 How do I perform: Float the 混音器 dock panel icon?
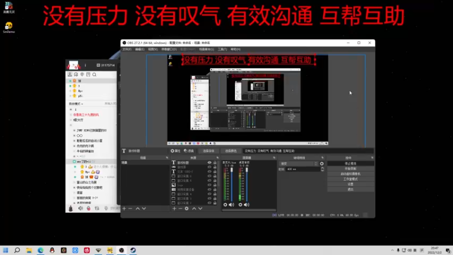[274, 158]
